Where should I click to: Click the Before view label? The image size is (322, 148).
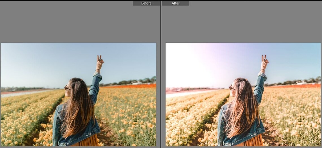pyautogui.click(x=146, y=3)
